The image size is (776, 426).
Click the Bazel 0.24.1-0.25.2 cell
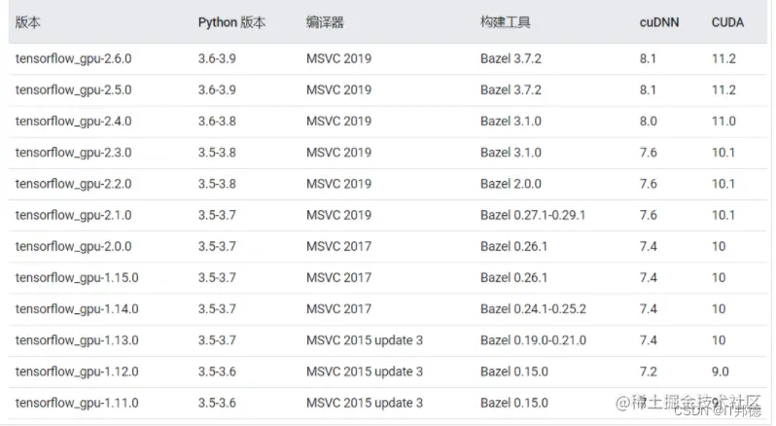coord(533,309)
